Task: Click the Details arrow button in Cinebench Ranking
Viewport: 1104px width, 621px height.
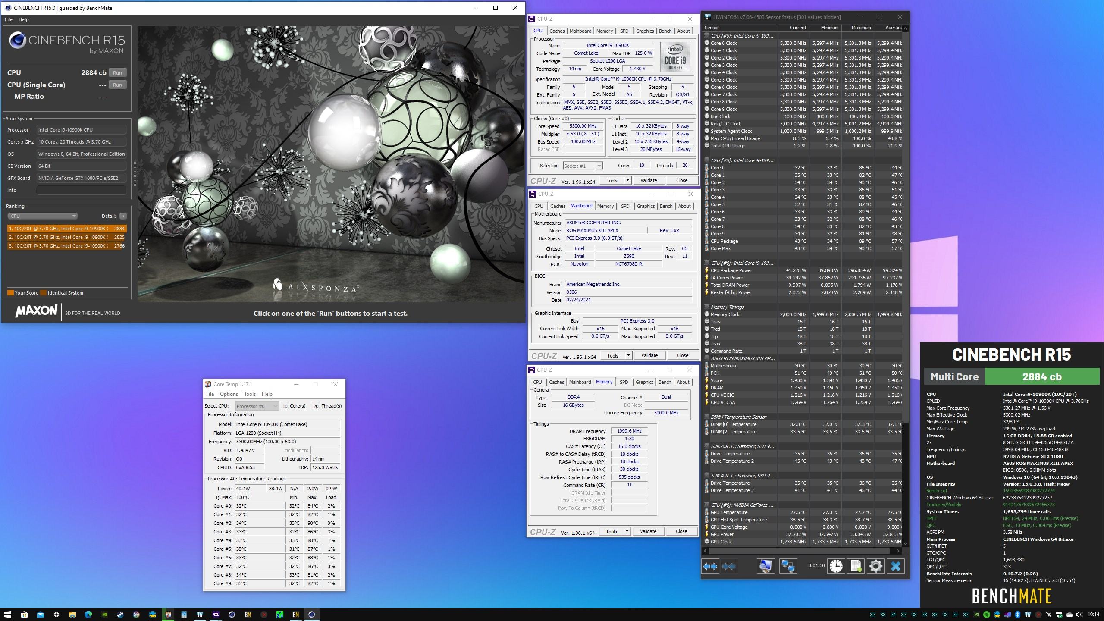Action: 123,216
